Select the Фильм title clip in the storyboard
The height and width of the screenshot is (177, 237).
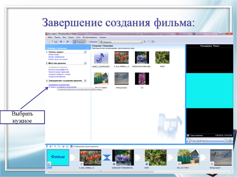pyautogui.click(x=58, y=158)
